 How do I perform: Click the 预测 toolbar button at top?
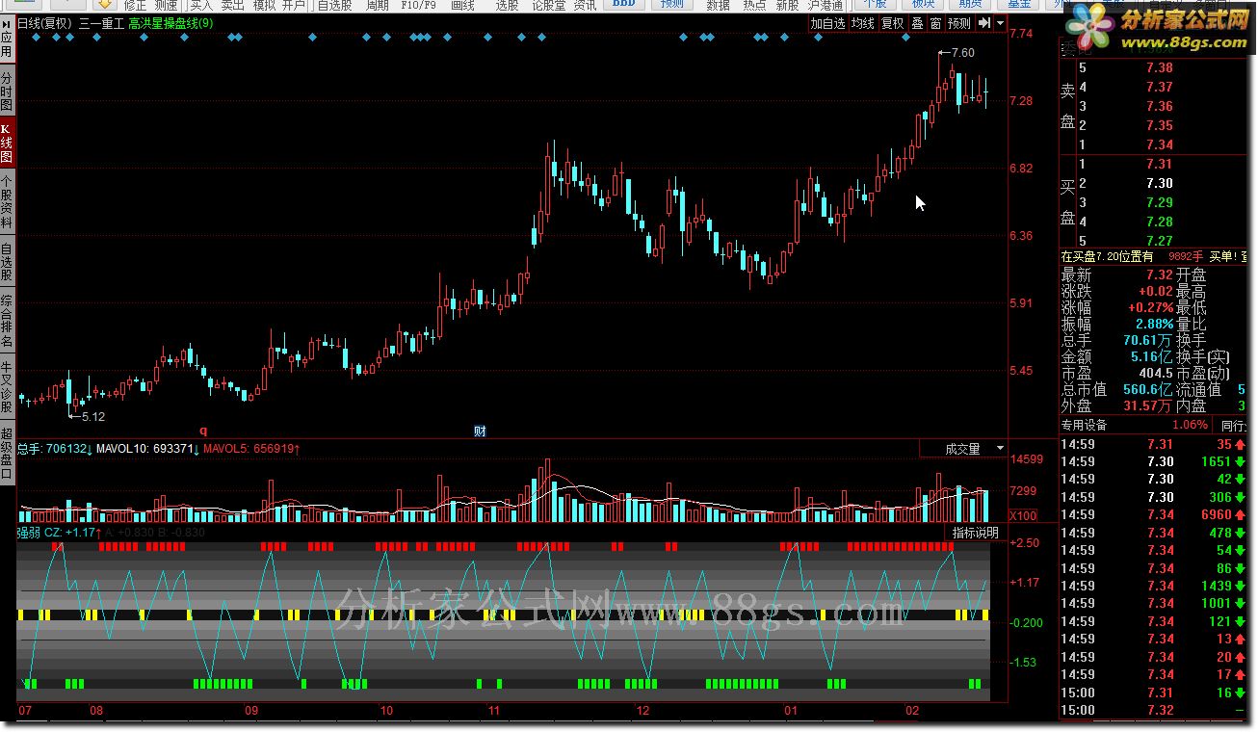672,4
